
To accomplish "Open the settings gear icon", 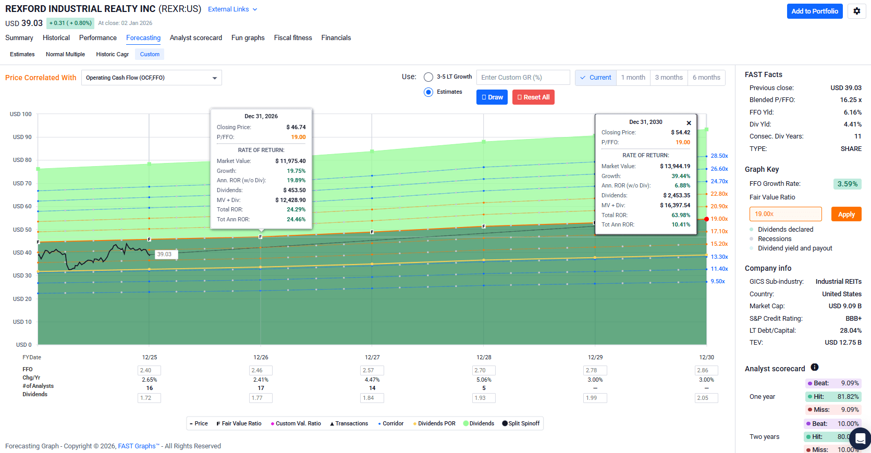I will coord(856,11).
